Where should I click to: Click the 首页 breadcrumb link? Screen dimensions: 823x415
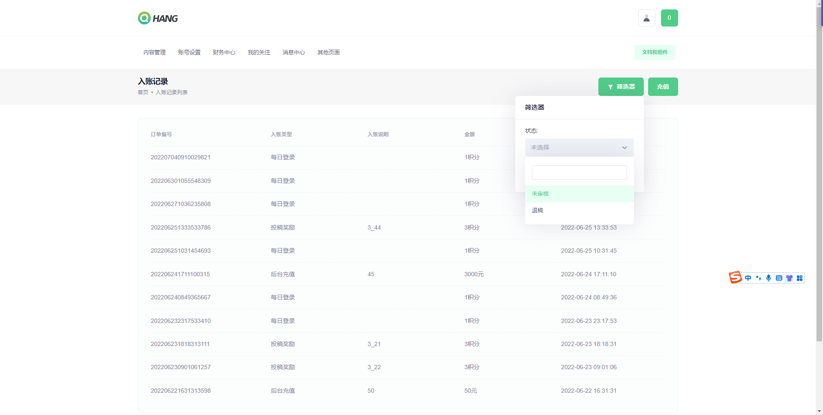[143, 93]
